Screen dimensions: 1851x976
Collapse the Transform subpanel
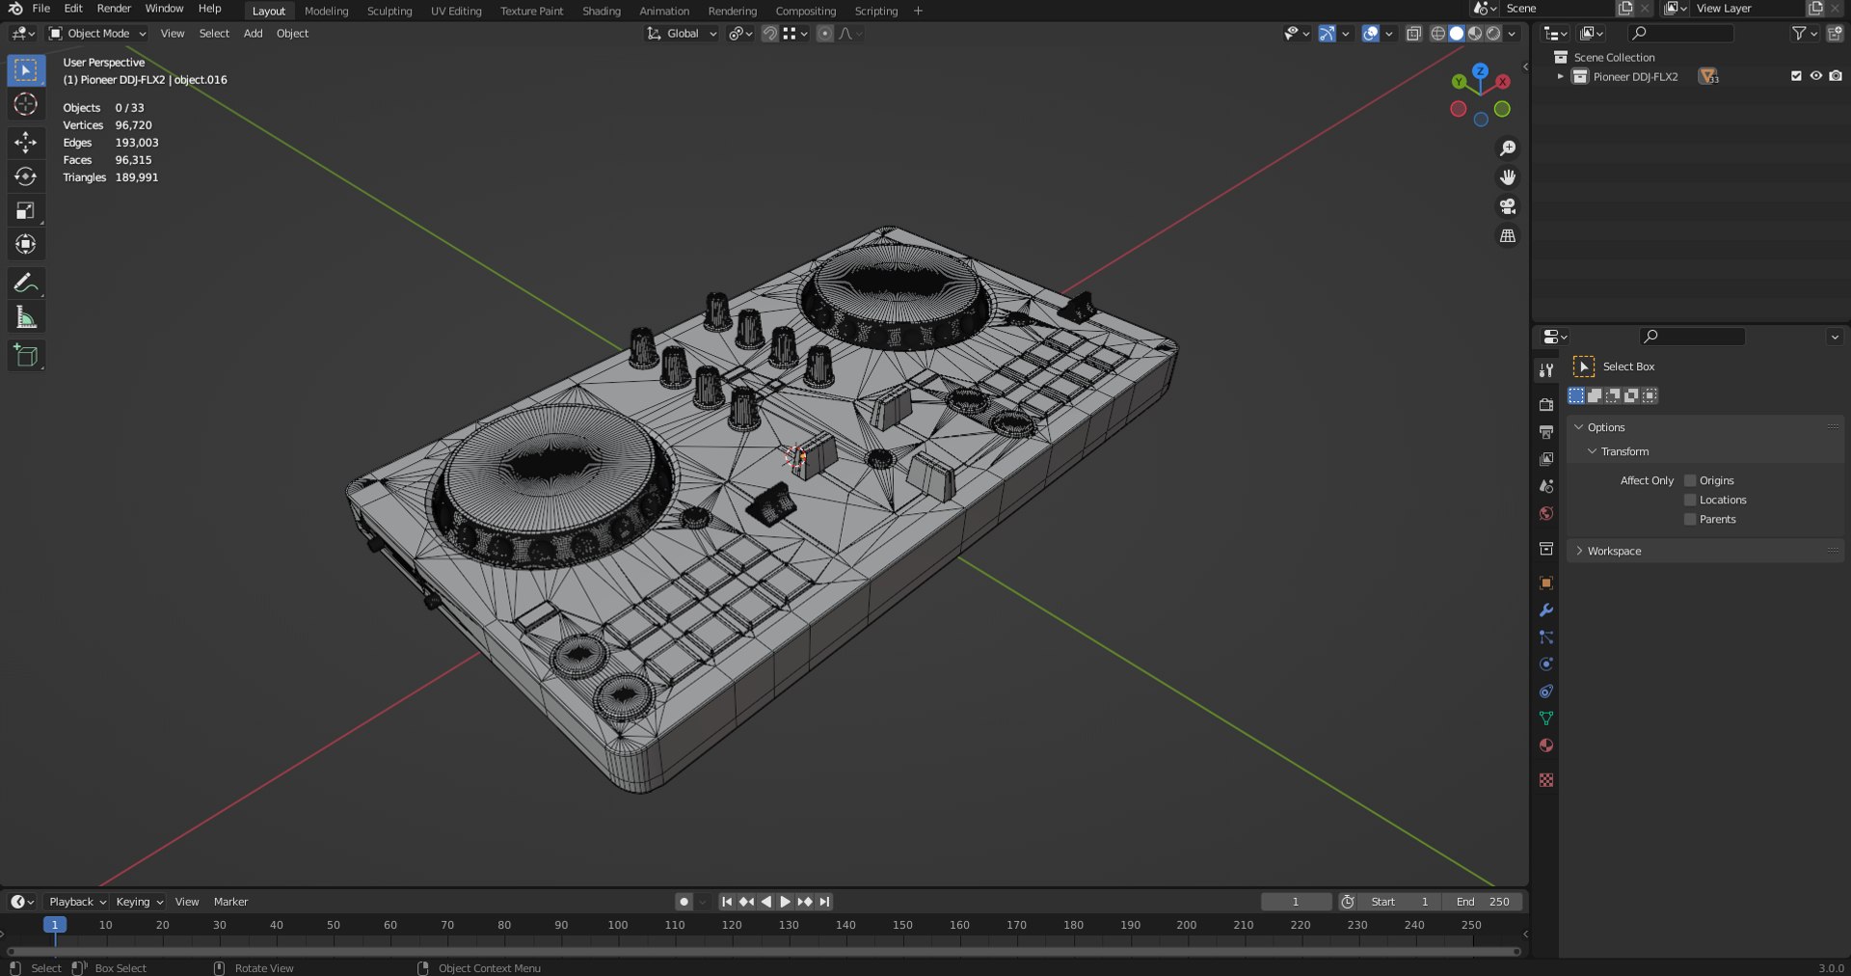coord(1592,451)
